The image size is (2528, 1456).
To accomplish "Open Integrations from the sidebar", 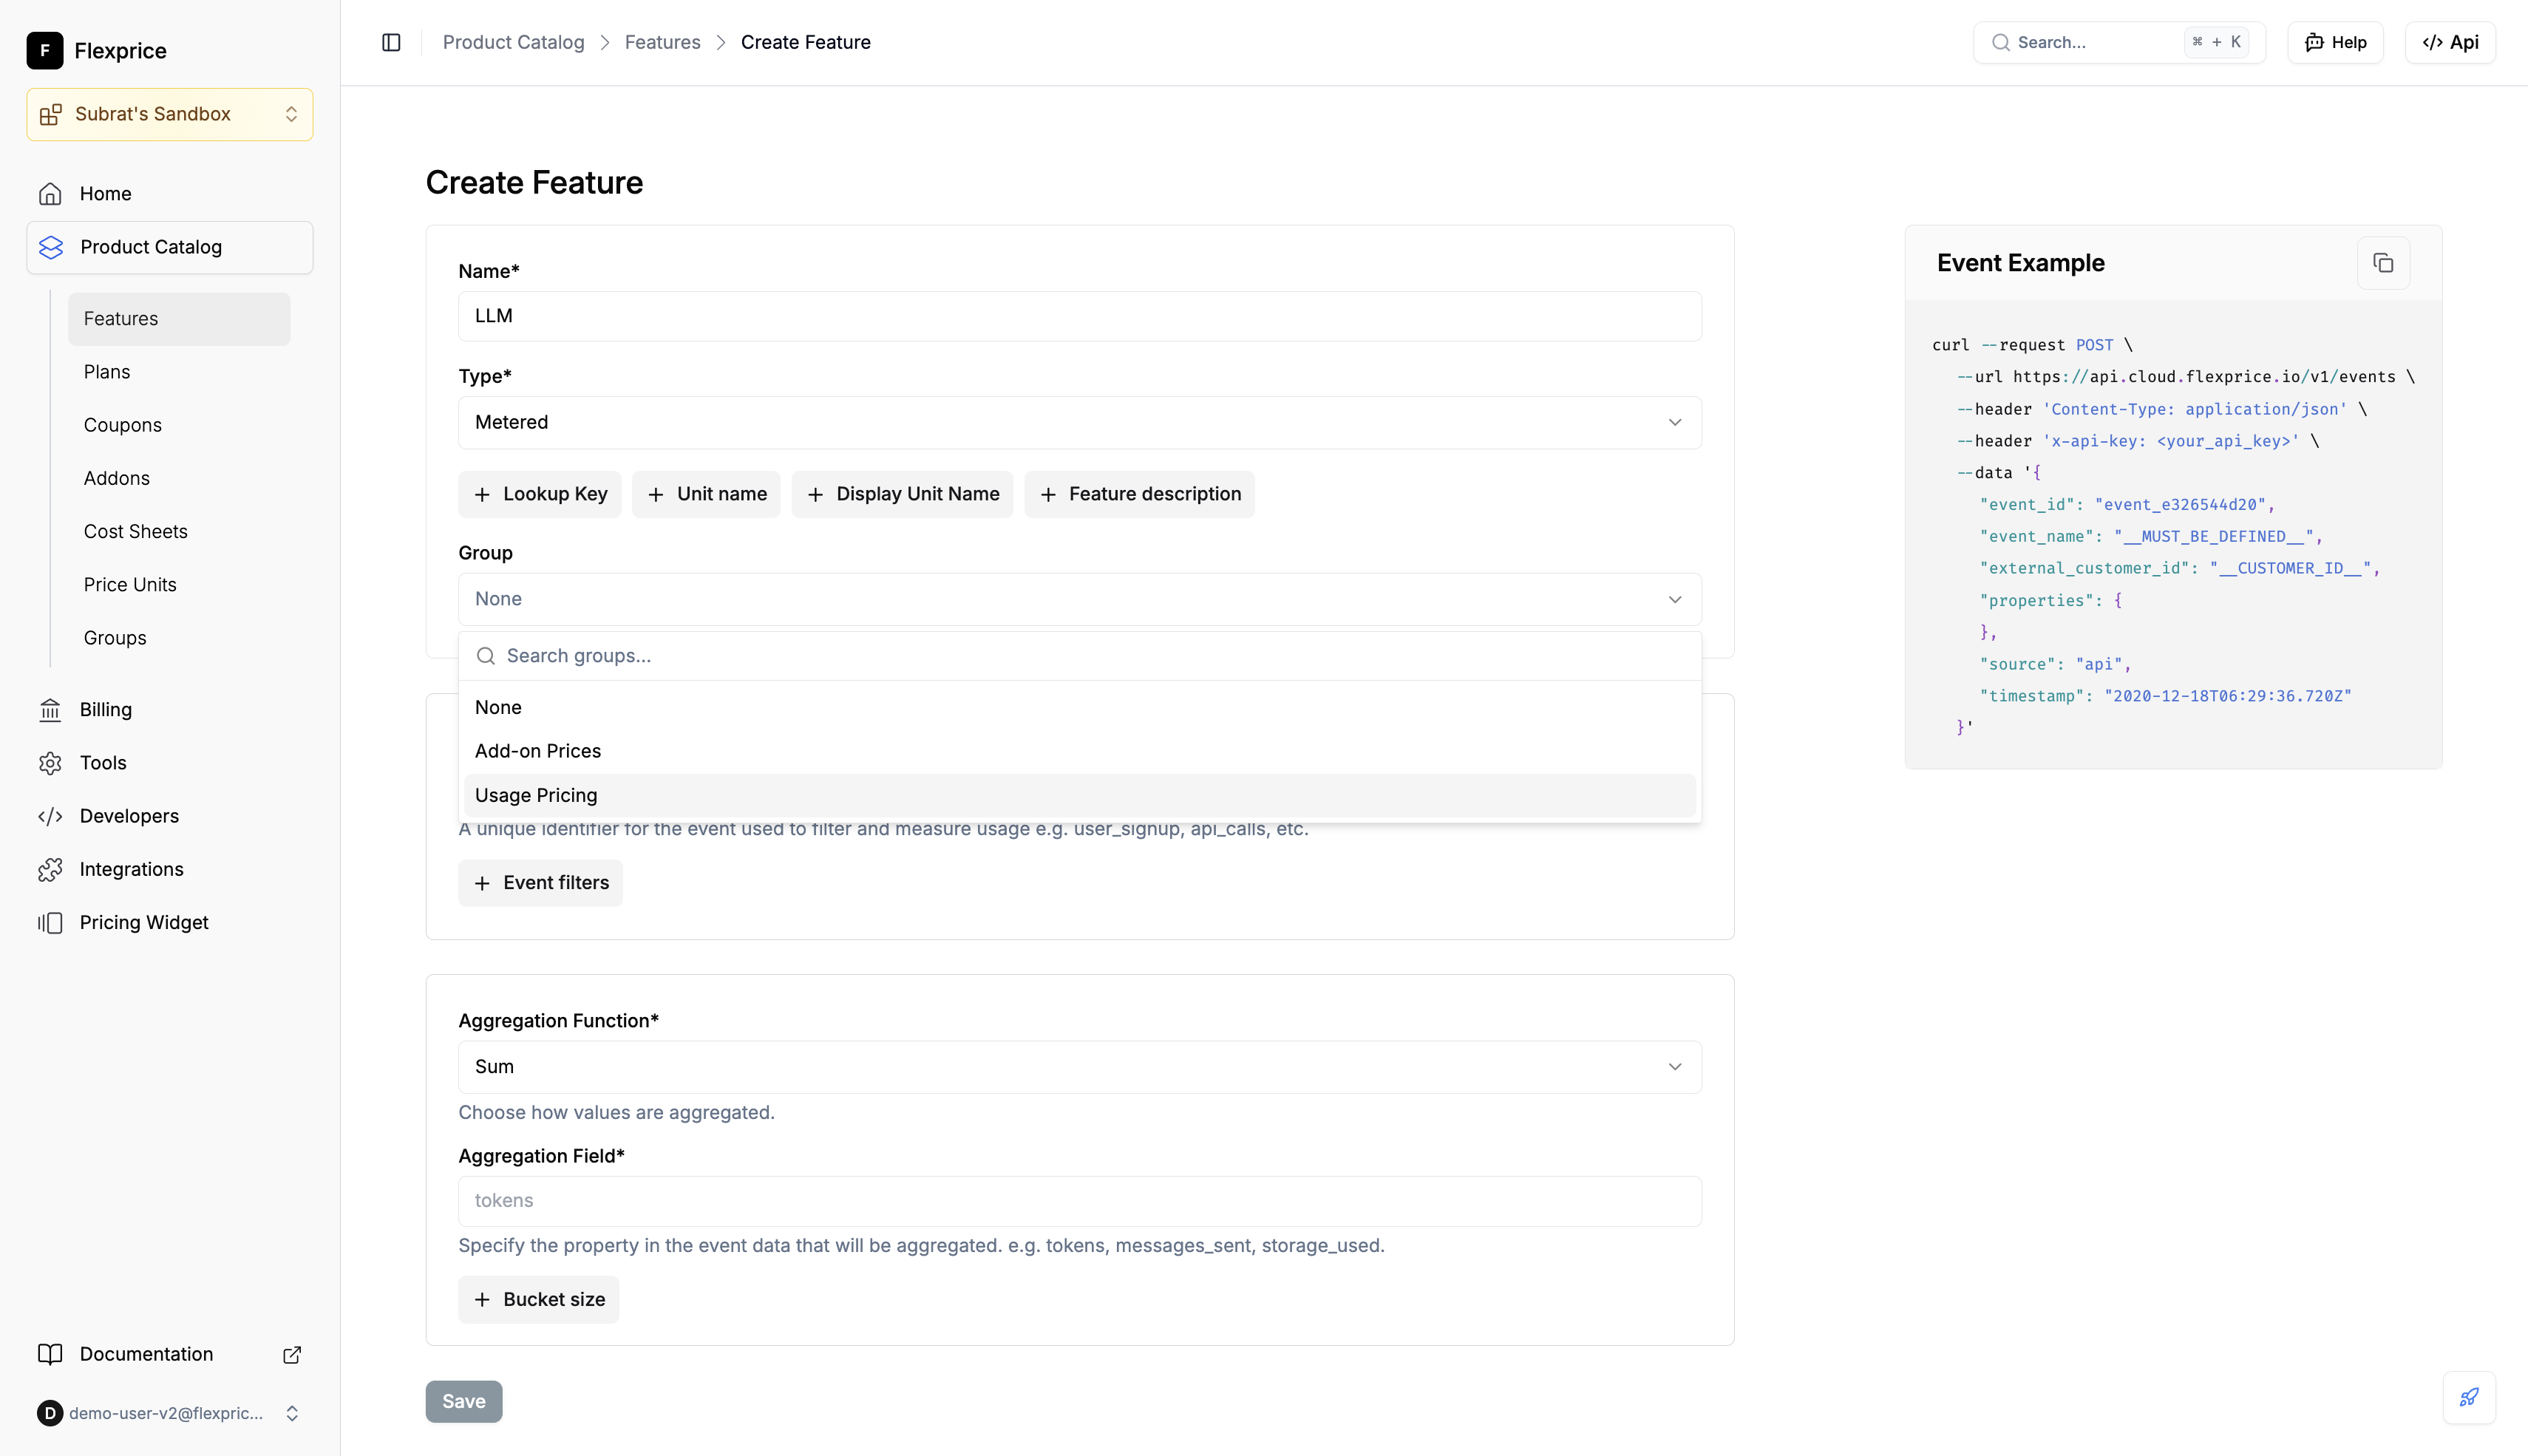I will [131, 868].
